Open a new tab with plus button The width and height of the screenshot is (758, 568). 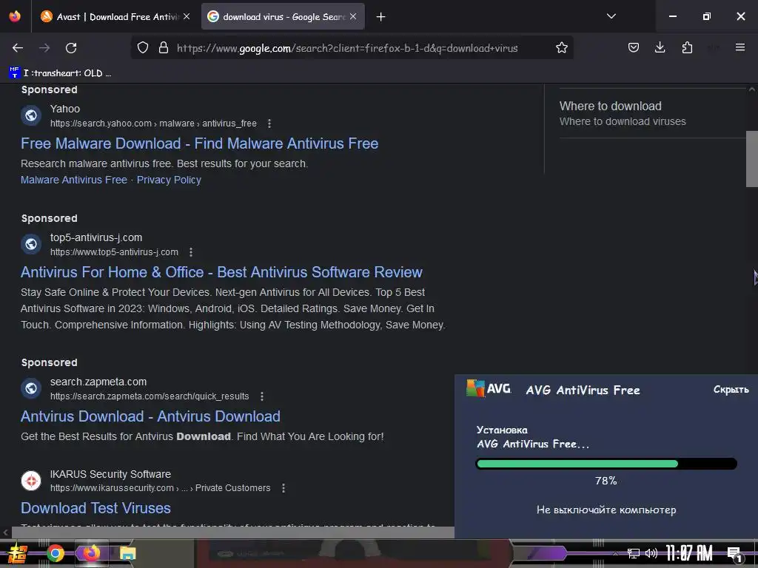[x=381, y=17]
